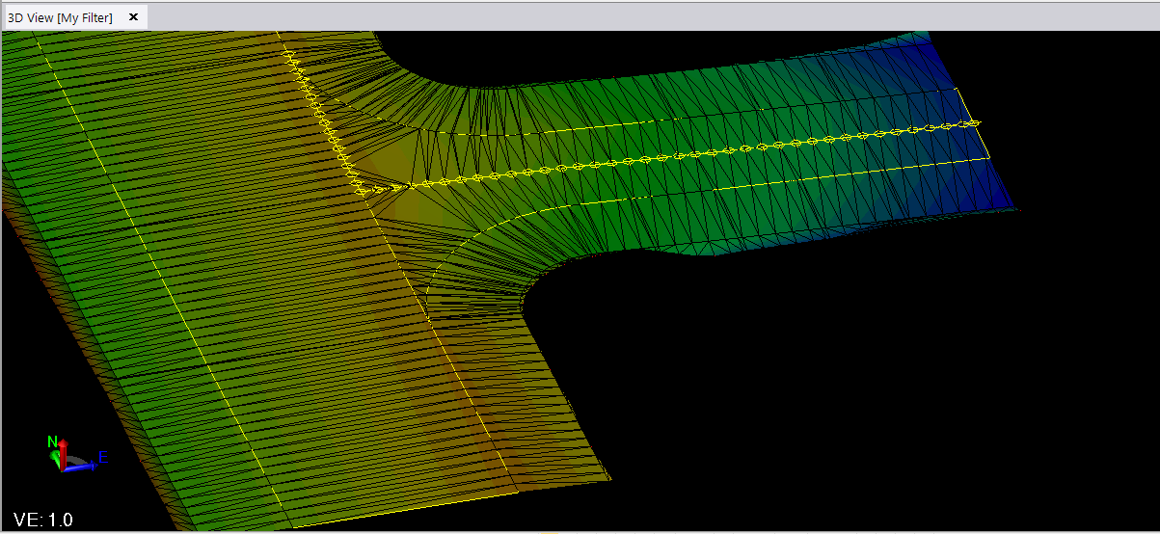Select the easternmost node on side road centerline
The height and width of the screenshot is (534, 1160).
(x=974, y=123)
